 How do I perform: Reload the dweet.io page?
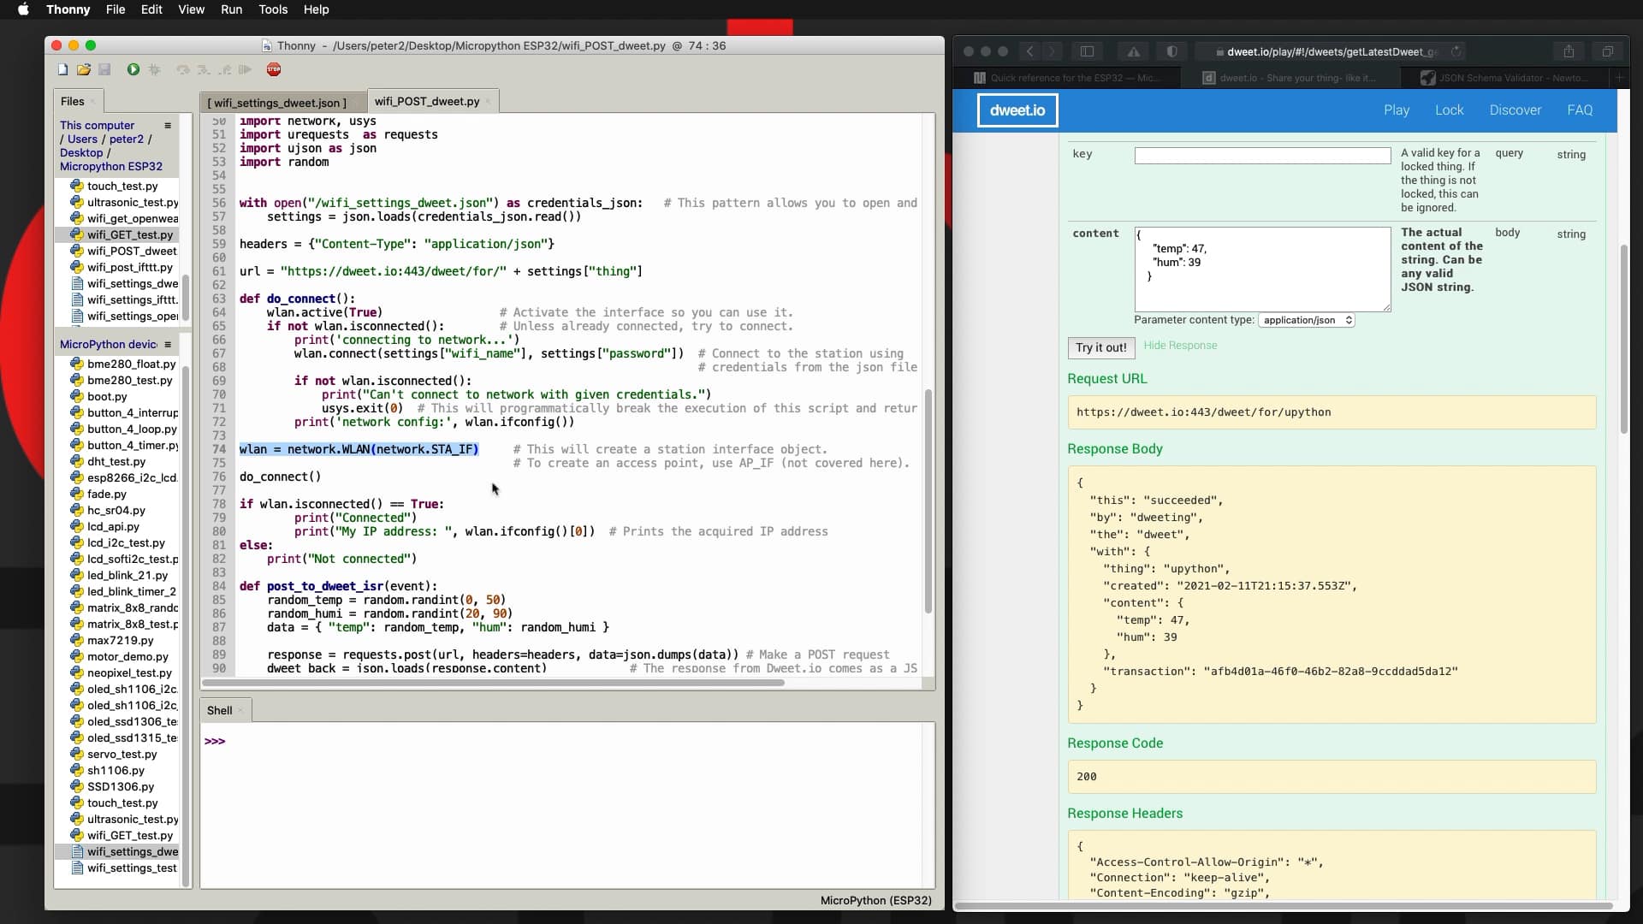pos(1456,51)
